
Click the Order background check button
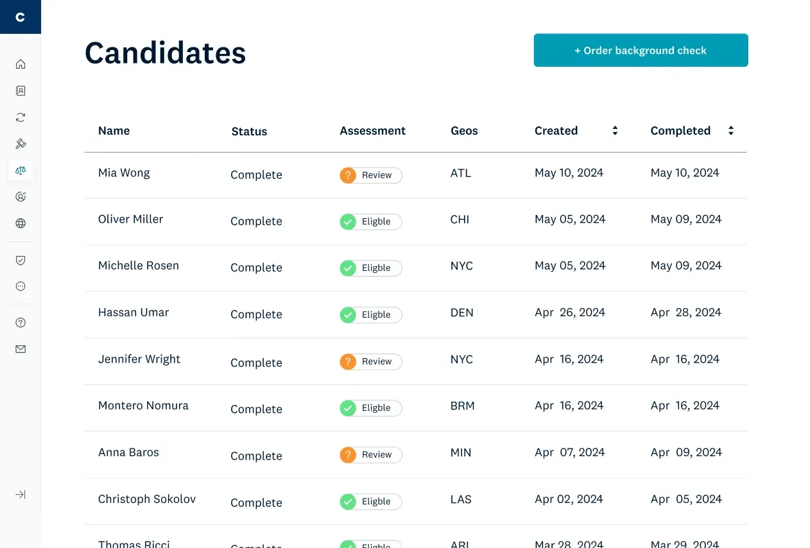641,50
